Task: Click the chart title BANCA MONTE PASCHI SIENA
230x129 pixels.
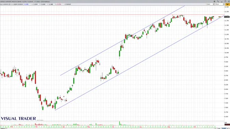Action: [x=11, y=1]
